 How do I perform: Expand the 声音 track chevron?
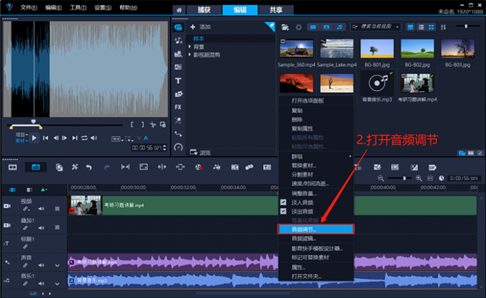[x=58, y=266]
